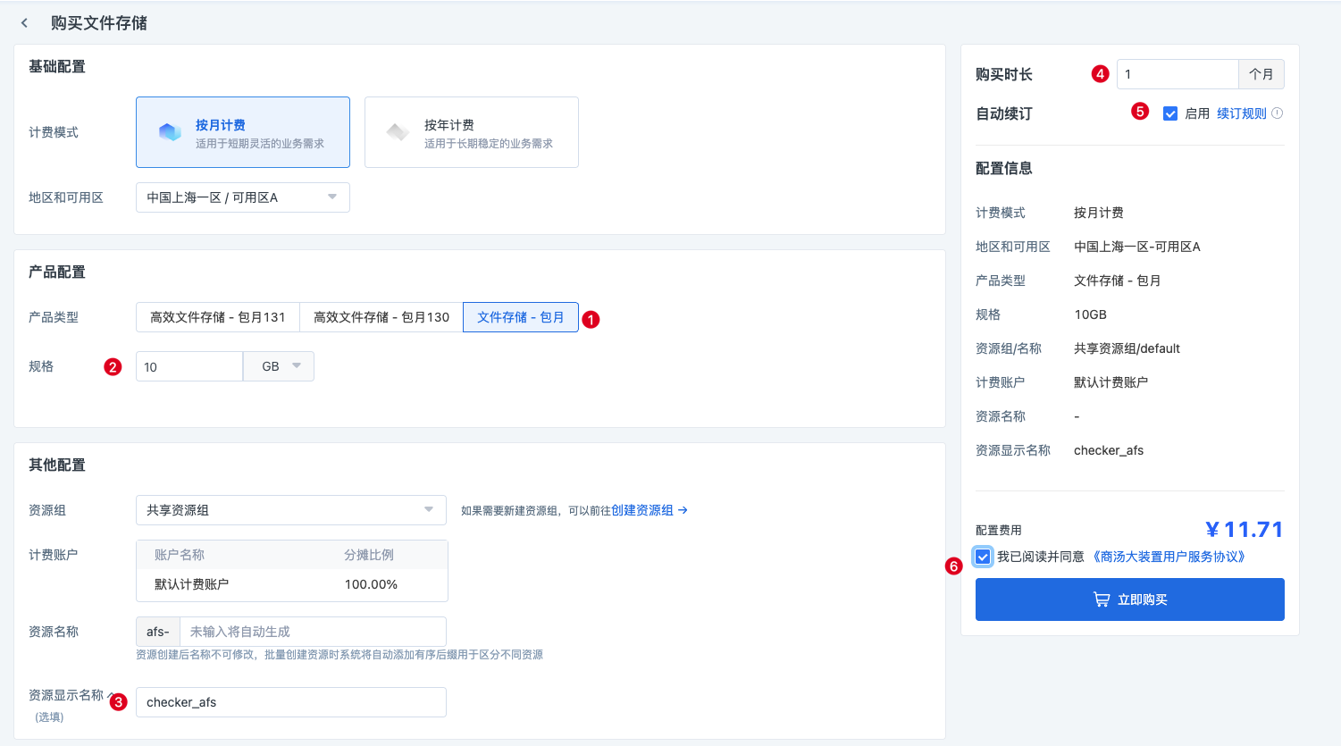This screenshot has height=746, width=1341.
Task: Choose 文件存储 - 包月 product type
Action: click(x=521, y=317)
